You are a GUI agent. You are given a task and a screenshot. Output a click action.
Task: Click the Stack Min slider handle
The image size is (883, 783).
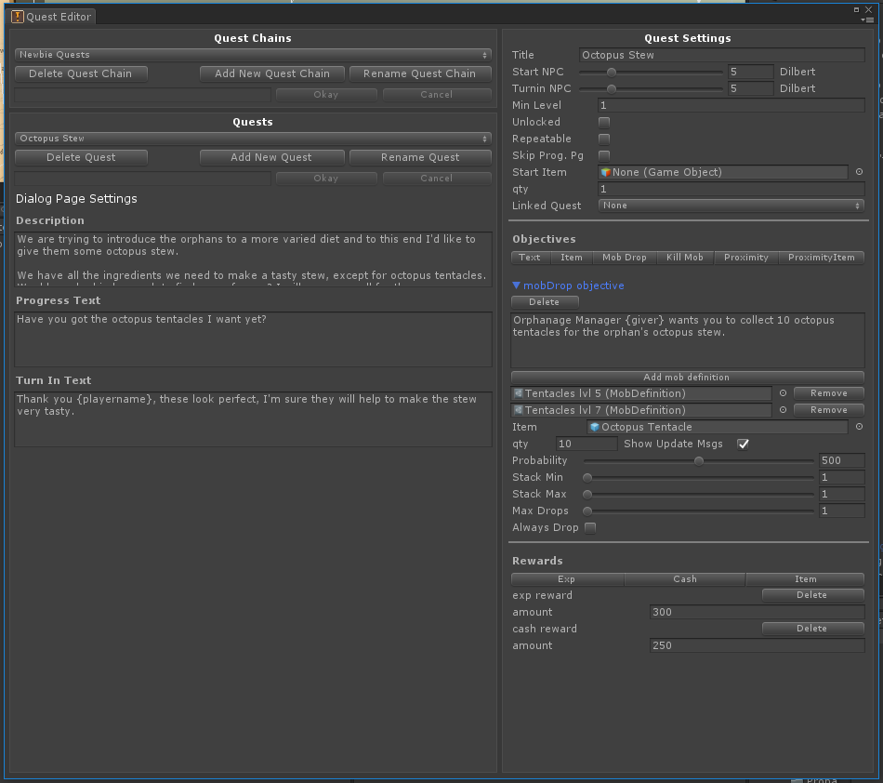point(587,478)
